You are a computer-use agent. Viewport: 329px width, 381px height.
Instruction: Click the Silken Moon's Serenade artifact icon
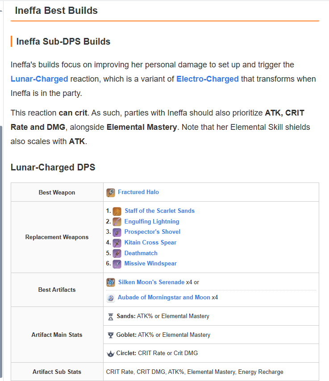111,282
